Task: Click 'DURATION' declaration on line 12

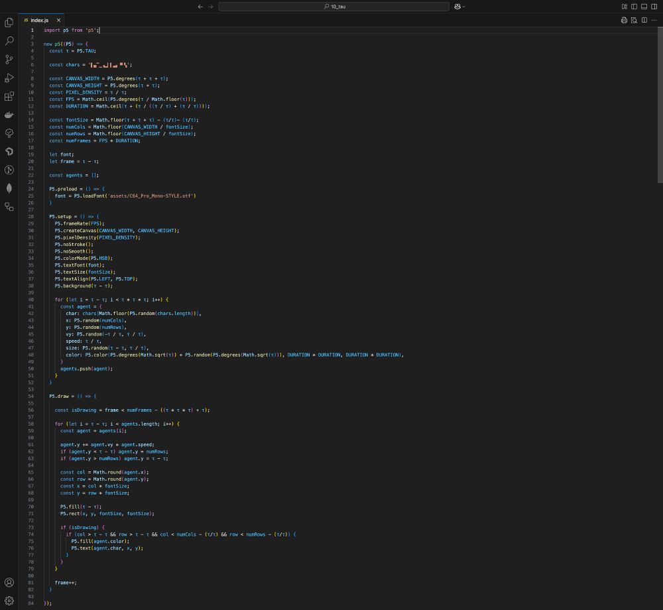Action: 77,106
